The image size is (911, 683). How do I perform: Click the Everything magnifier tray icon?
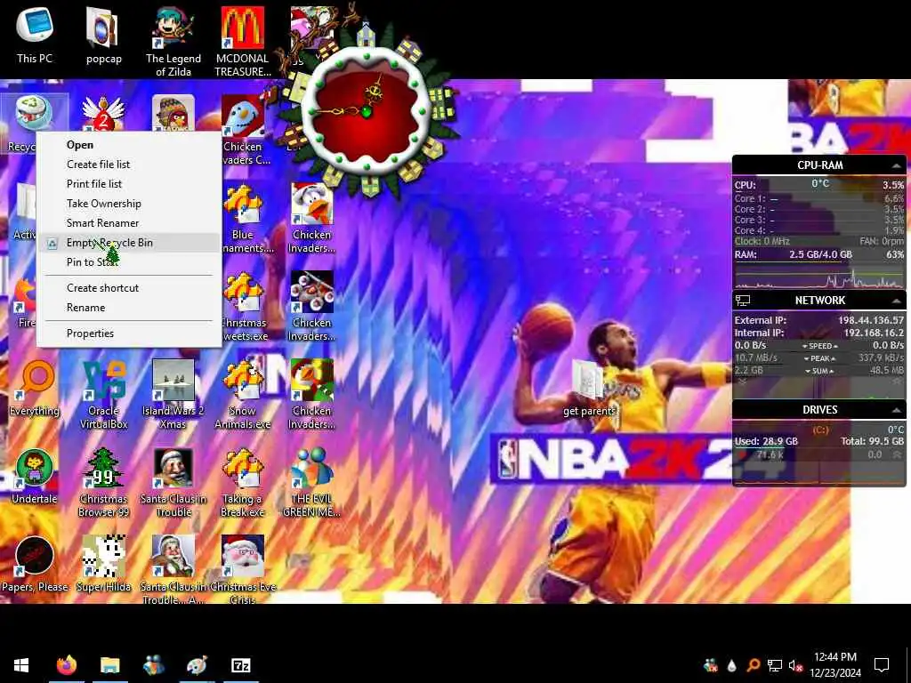(x=753, y=665)
